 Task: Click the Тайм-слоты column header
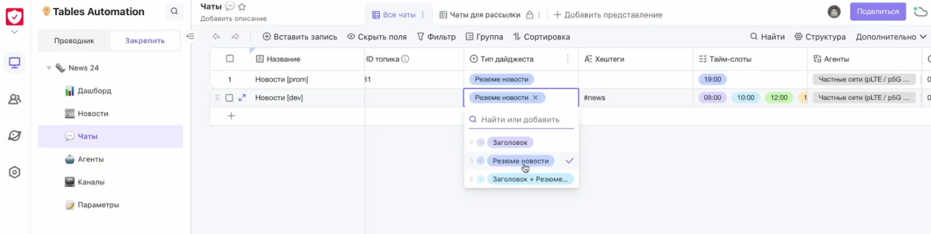[750, 59]
